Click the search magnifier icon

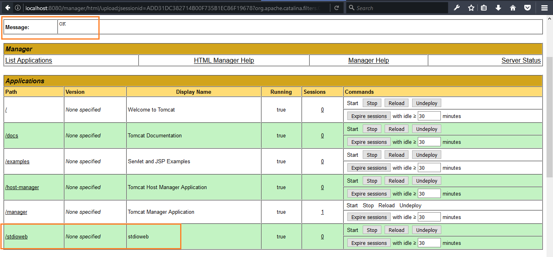351,8
